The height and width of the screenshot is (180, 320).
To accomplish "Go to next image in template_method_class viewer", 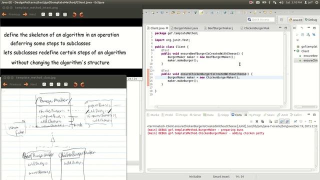I will point(30,84).
